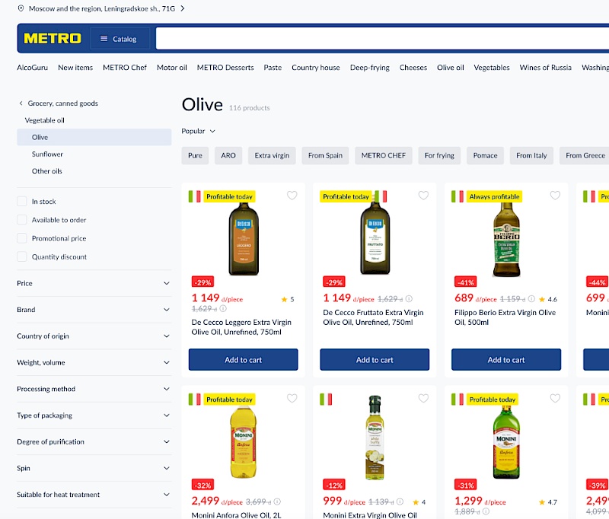Open Monini white truffle oil bottle image
This screenshot has height=519, width=609.
point(375,437)
